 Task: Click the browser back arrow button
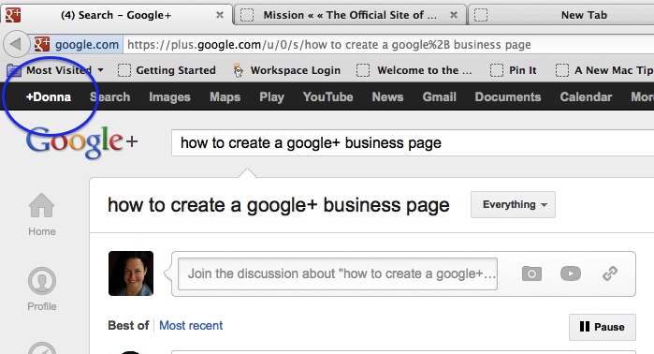tap(16, 44)
